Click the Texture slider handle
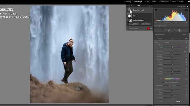 (x=172, y=69)
